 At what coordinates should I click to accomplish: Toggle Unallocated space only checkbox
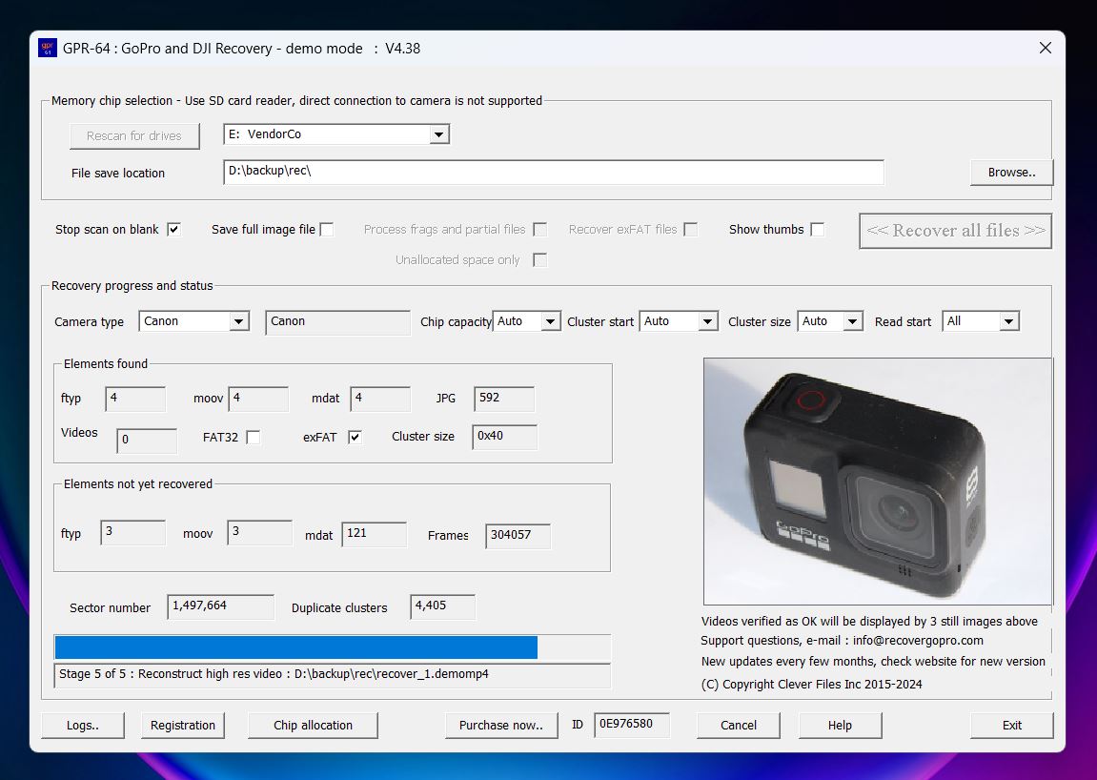click(x=539, y=259)
